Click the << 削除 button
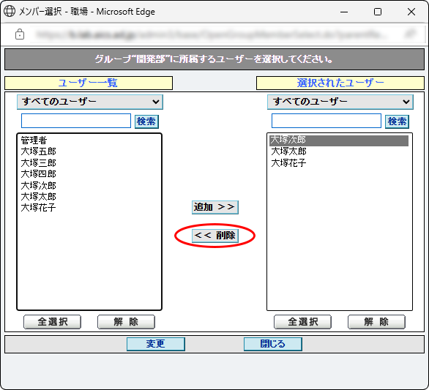Viewport: 429px width, 390px height. click(215, 236)
